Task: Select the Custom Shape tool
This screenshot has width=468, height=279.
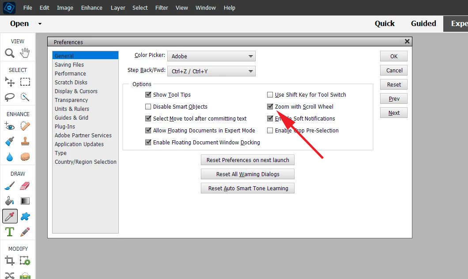Action: pos(25,216)
